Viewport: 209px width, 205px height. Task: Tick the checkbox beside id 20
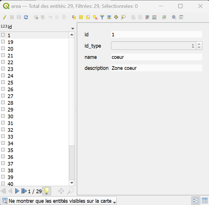pyautogui.click(x=3, y=48)
